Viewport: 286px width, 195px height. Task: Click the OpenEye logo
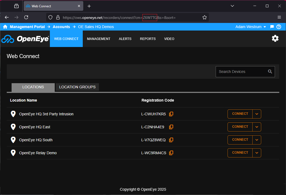click(25, 39)
